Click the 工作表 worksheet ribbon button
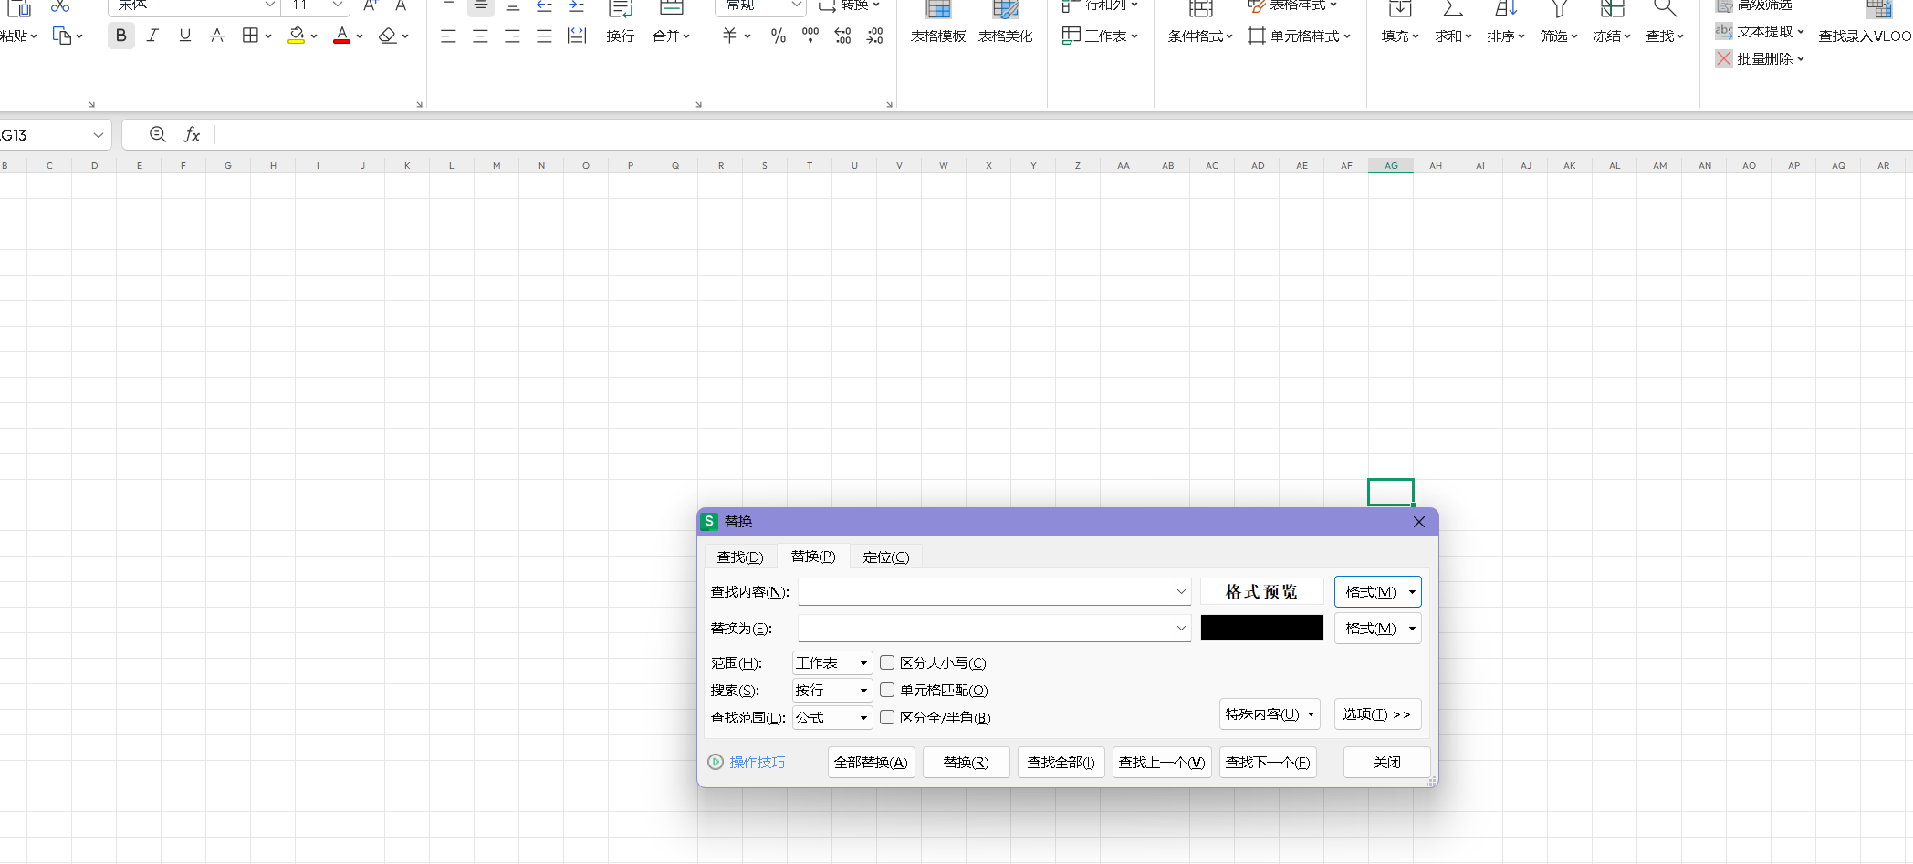Viewport: 1913px width, 864px height. click(x=1101, y=36)
